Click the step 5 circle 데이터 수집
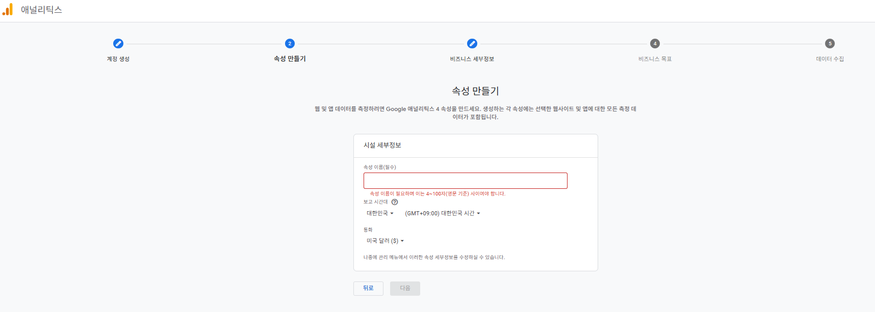This screenshot has height=312, width=875. click(830, 44)
